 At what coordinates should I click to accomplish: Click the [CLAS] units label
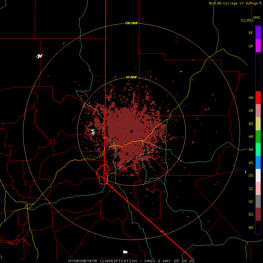click(x=247, y=20)
